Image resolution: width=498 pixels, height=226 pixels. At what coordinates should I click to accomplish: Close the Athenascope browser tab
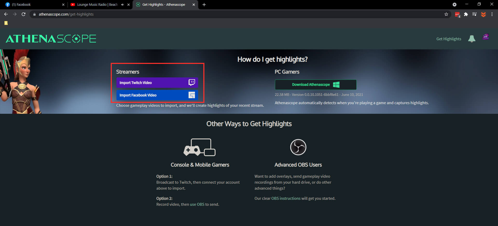point(193,5)
